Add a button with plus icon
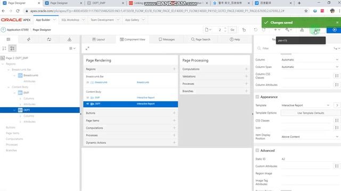341x191 pixels. 174,113
